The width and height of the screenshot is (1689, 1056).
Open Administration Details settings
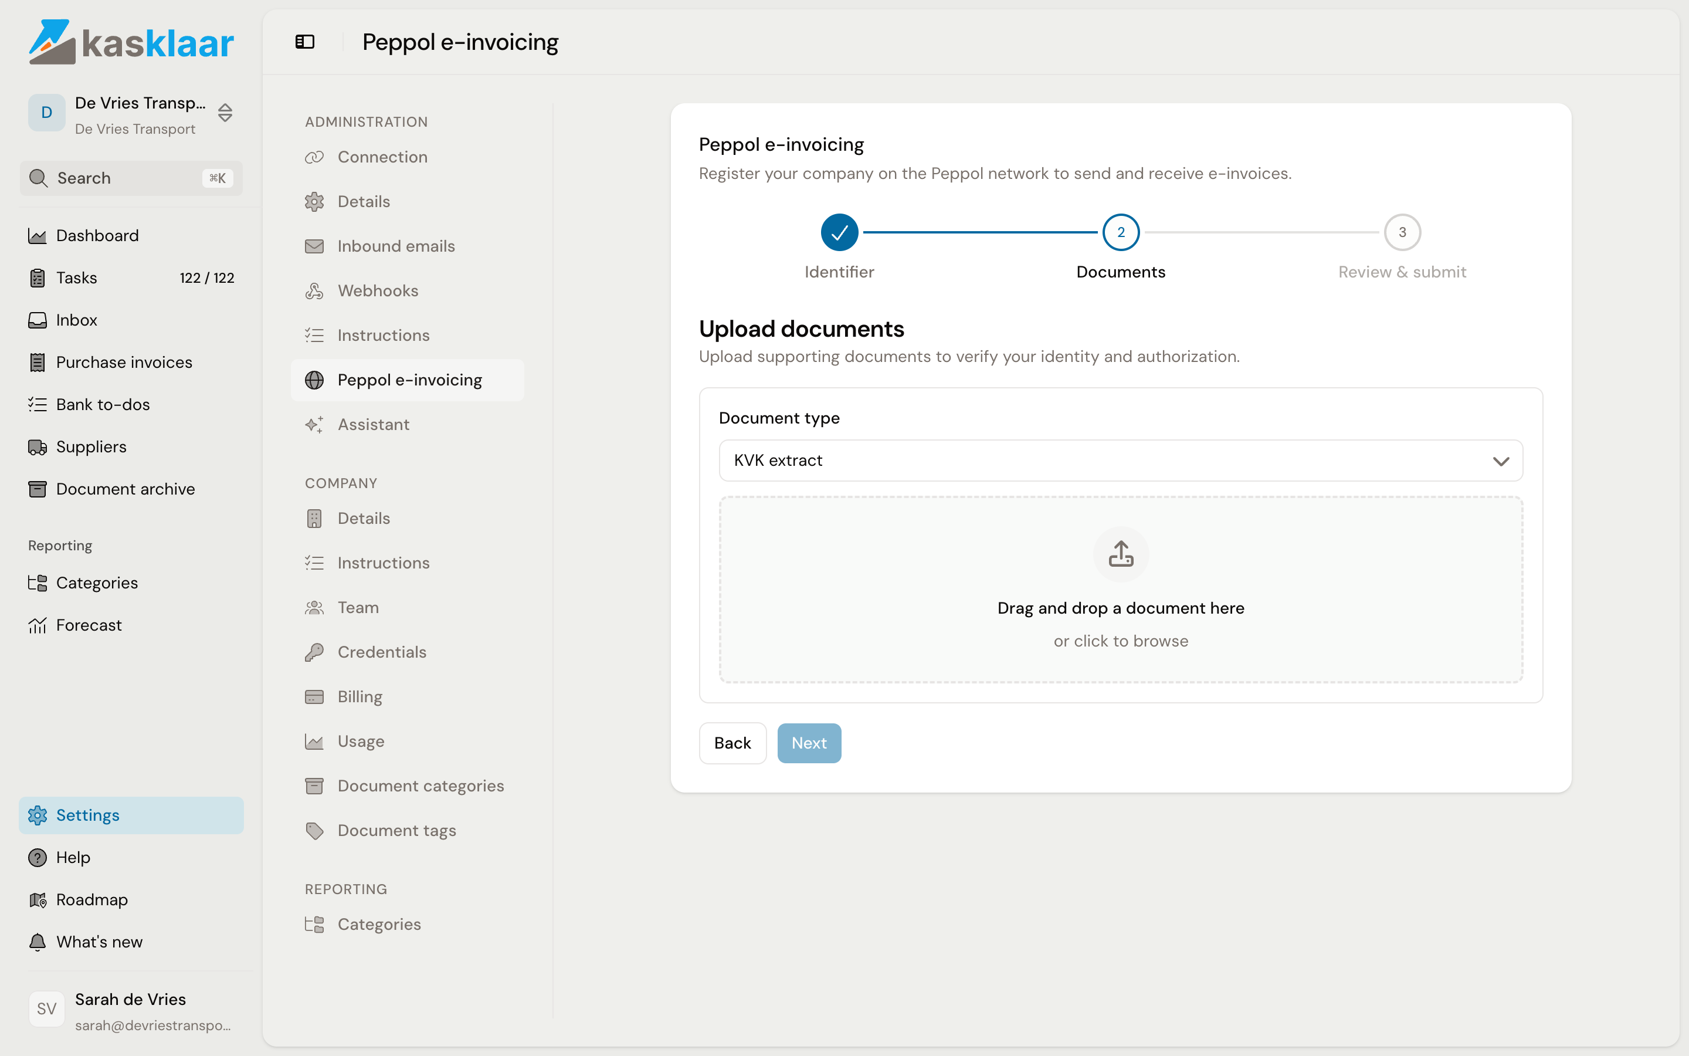pos(408,202)
